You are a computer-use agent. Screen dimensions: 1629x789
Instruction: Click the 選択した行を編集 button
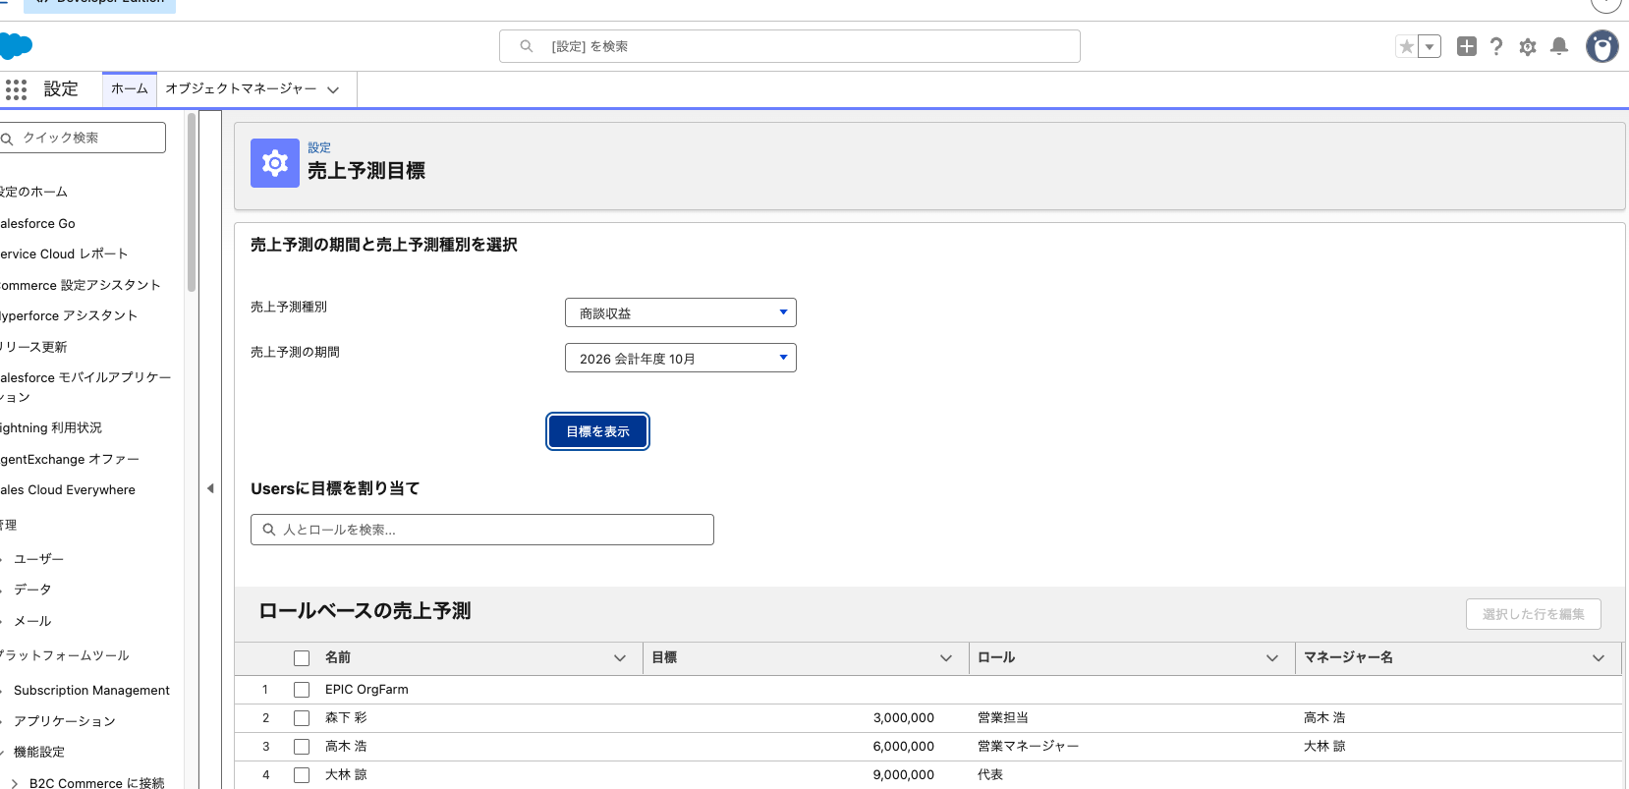click(1534, 614)
